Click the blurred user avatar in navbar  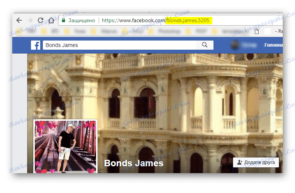point(235,45)
